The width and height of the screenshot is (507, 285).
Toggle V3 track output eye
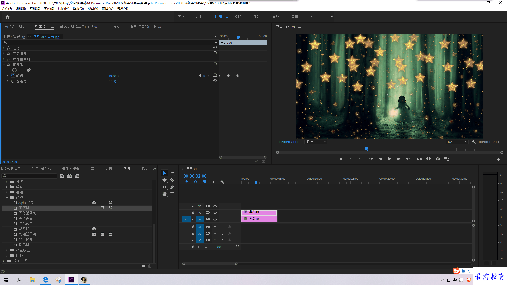tap(215, 206)
